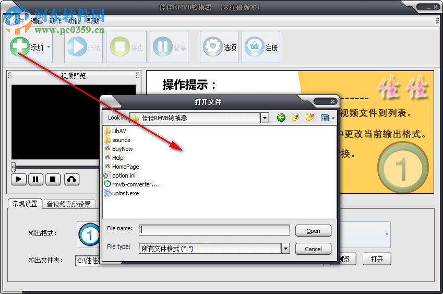Viewport: 443px width, 294px height.
Task: Click the Pause (暂停) toolbar button
Action: tap(169, 47)
